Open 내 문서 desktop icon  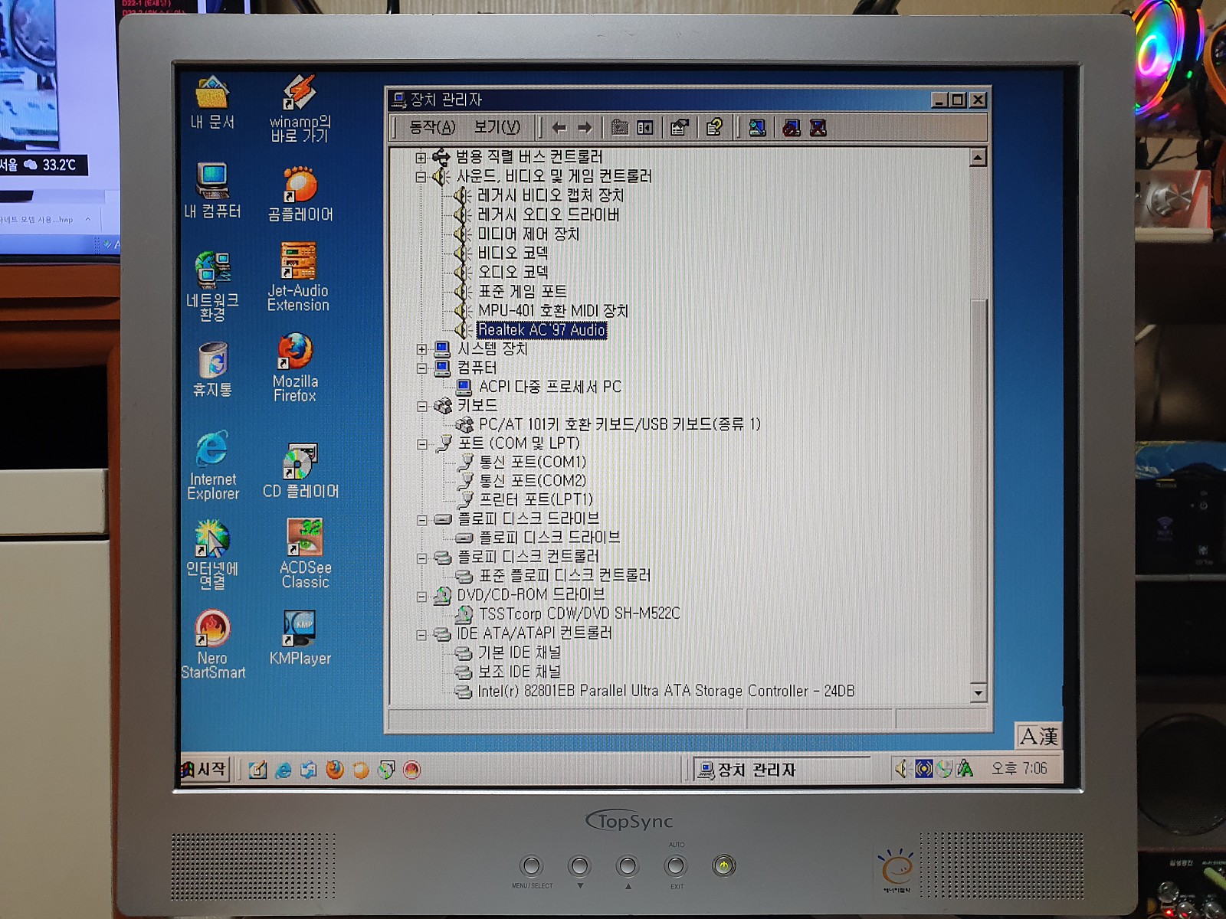point(212,103)
